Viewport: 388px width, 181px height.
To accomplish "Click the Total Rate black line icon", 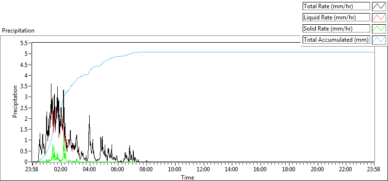I will [379, 6].
